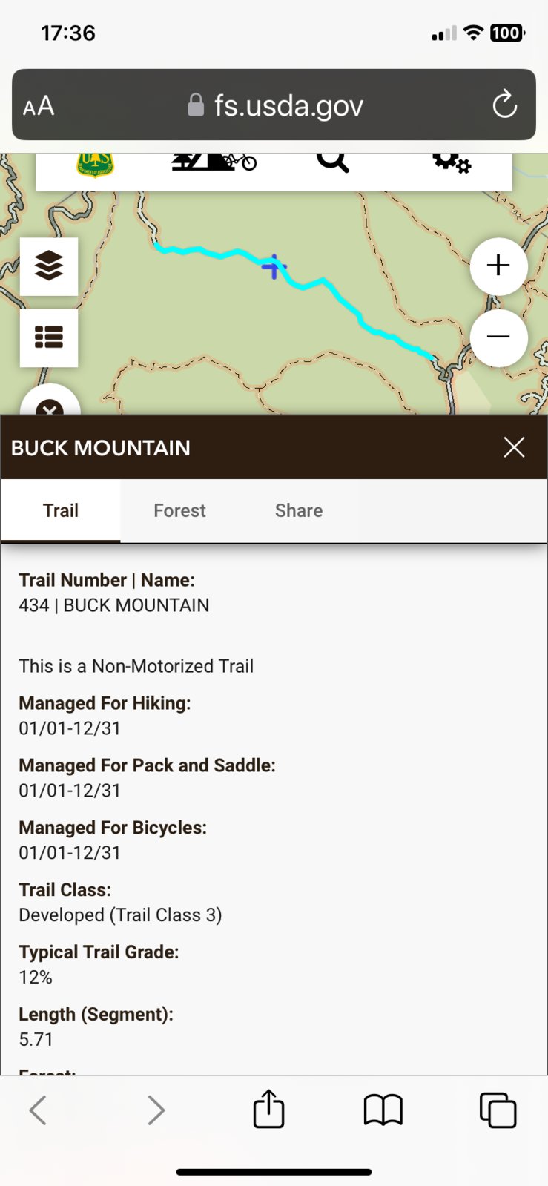The image size is (548, 1186).
Task: Open the legend list icon
Action: coord(49,337)
